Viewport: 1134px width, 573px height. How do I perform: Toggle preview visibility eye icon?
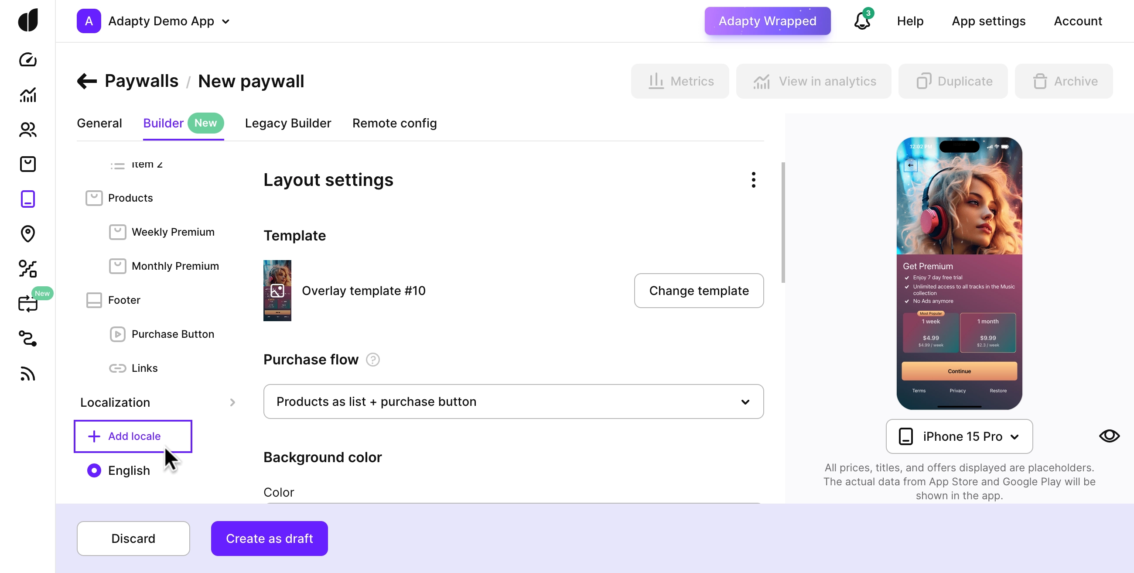(x=1109, y=436)
